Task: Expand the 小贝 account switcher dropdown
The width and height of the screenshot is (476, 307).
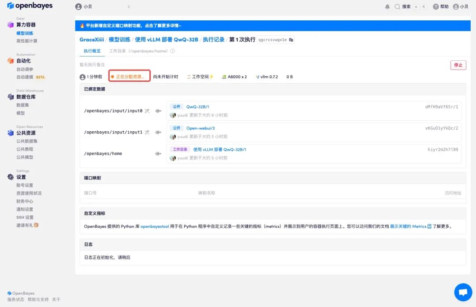Action: click(129, 6)
